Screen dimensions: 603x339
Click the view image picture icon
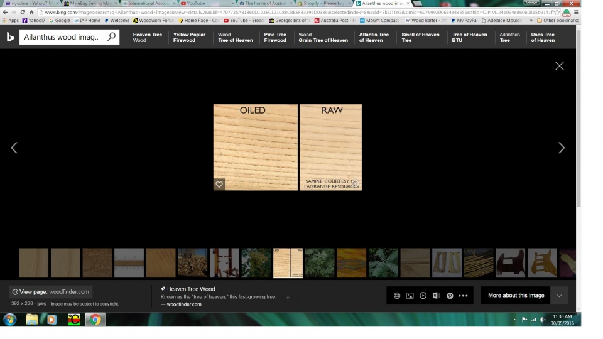[x=410, y=296]
